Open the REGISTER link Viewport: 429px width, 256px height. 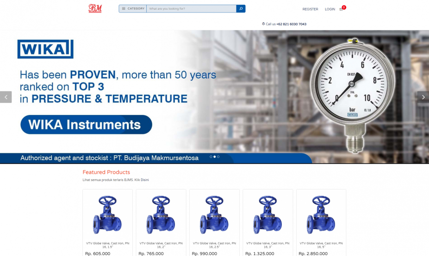310,9
